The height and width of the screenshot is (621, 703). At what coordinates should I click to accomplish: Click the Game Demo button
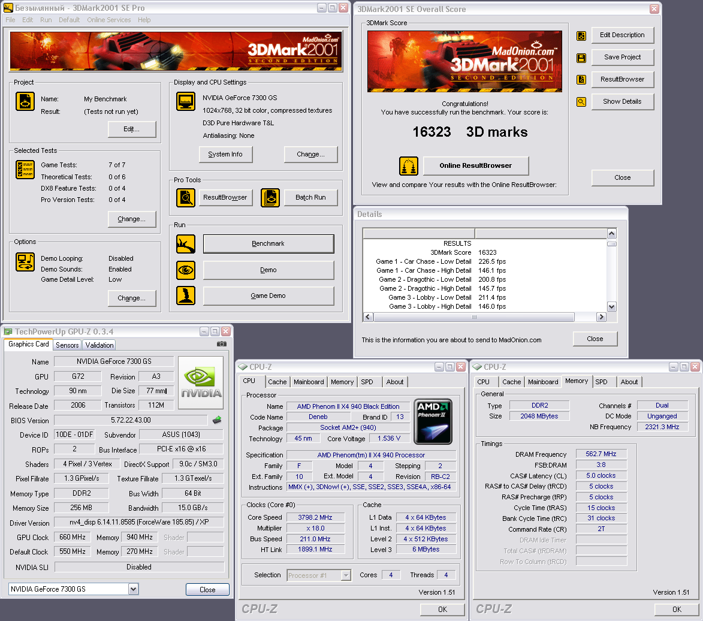point(268,296)
